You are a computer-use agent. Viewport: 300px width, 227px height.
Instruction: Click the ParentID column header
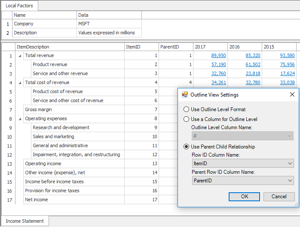tap(176, 47)
